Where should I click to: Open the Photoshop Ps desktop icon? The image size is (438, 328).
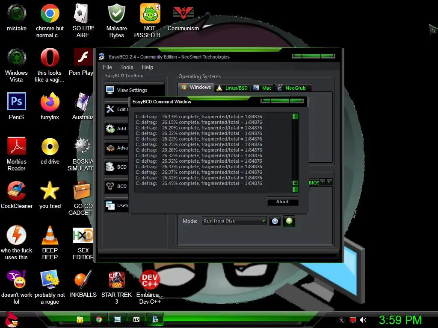[17, 106]
